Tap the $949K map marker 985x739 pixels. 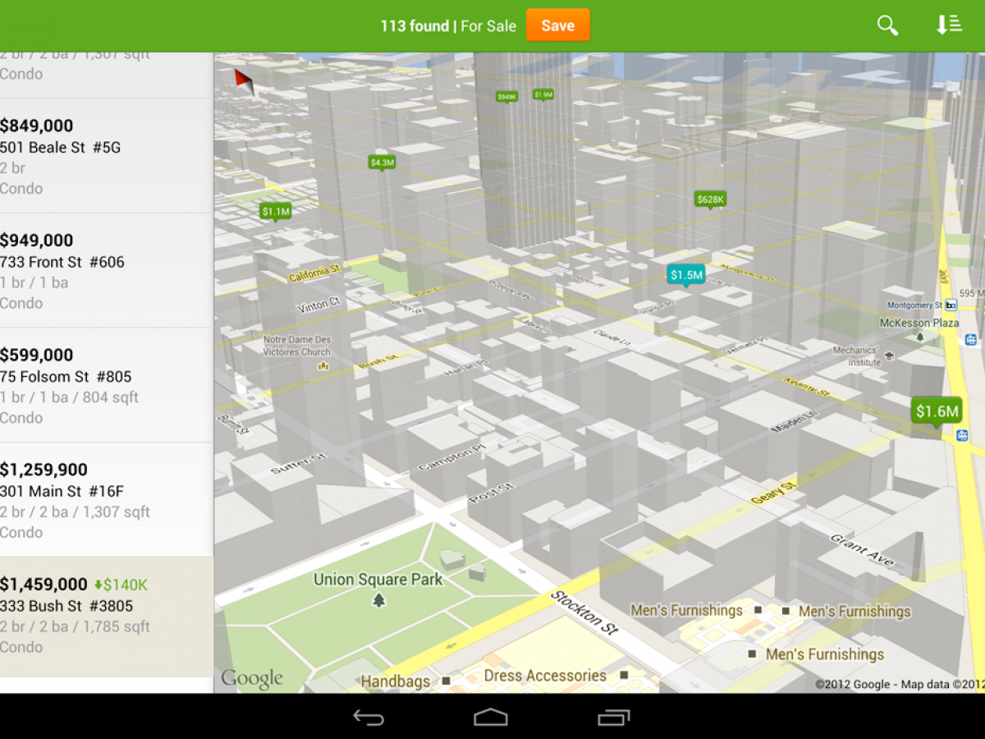(x=506, y=97)
